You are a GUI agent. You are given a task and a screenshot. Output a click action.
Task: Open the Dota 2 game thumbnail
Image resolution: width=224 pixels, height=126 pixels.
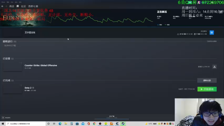pyautogui.click(x=12, y=89)
